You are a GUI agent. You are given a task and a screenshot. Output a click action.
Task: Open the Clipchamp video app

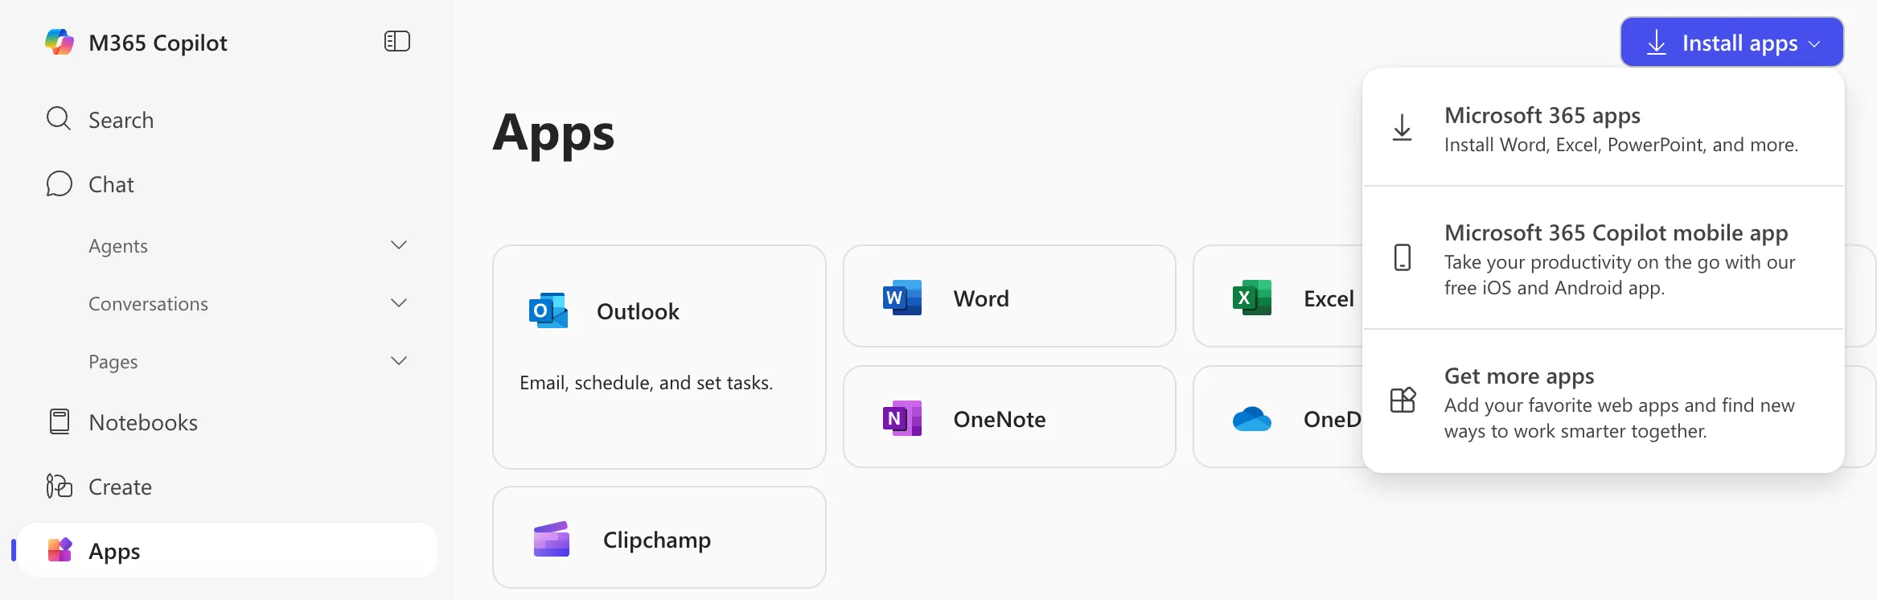659,538
